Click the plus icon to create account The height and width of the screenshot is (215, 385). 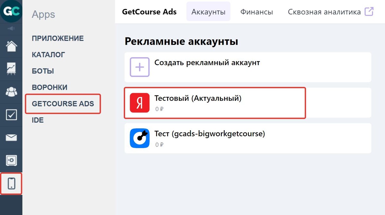coord(140,67)
